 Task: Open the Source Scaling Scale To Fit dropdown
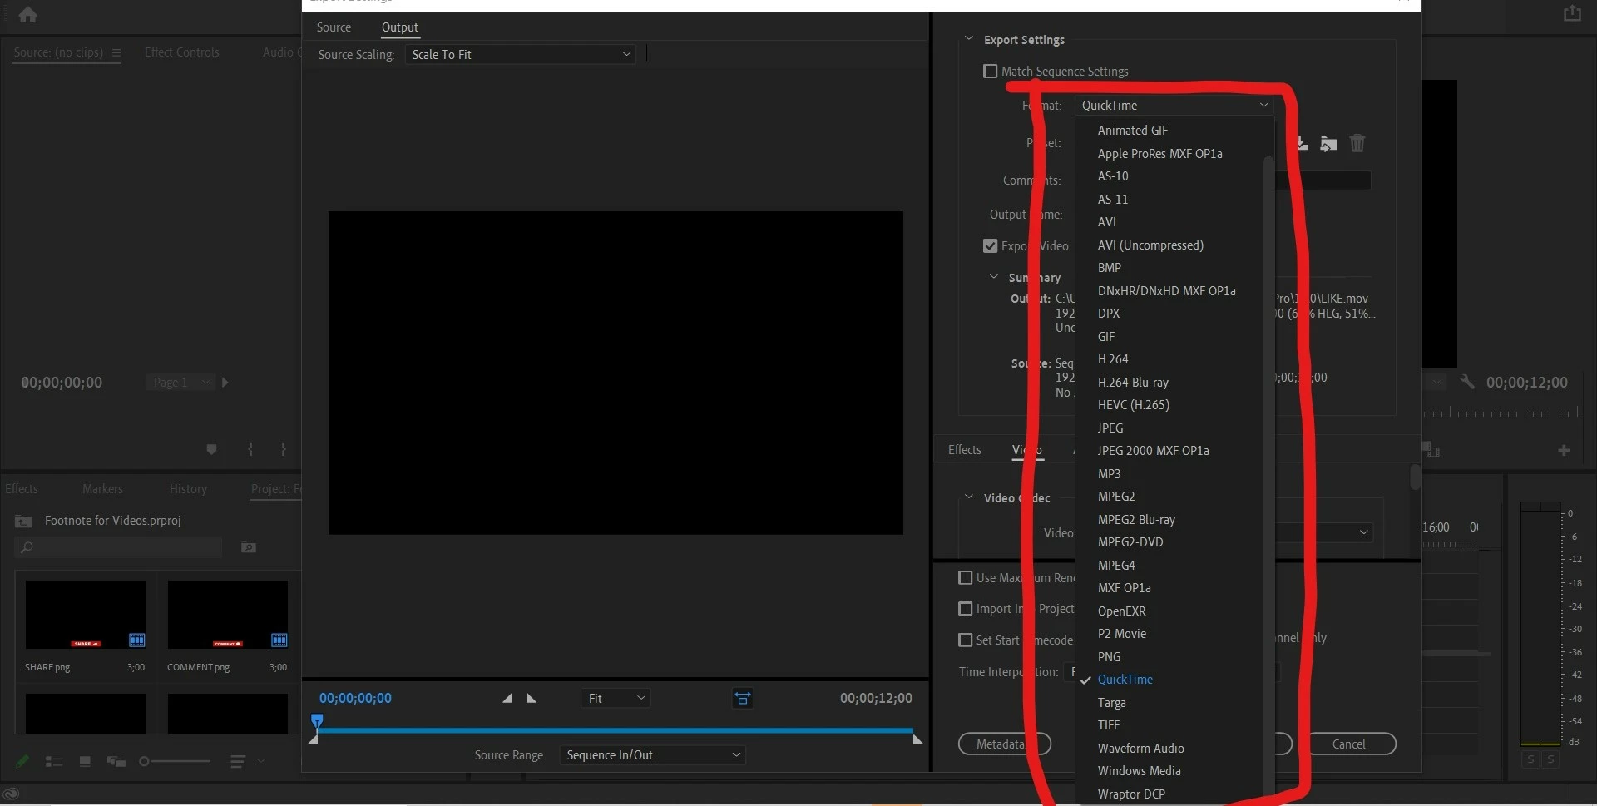[521, 55]
